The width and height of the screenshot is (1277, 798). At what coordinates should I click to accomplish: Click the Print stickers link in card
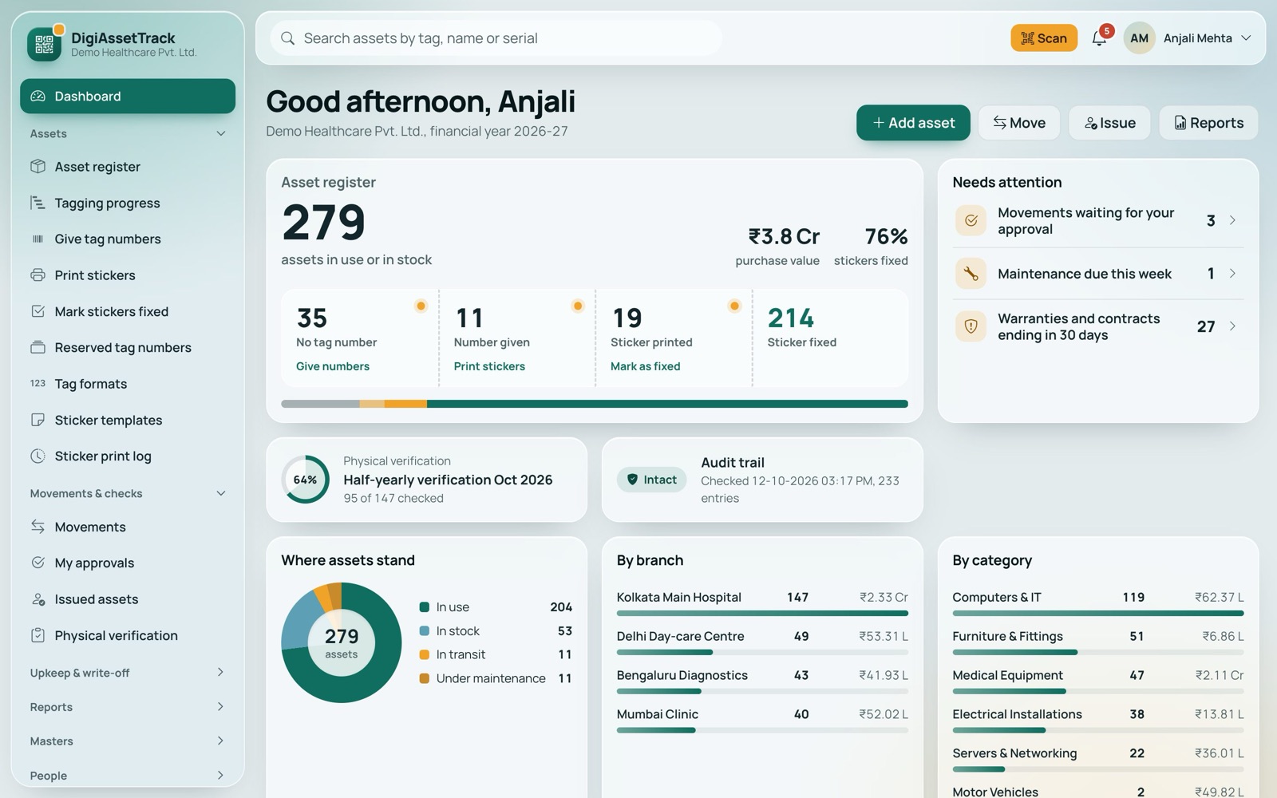click(x=489, y=366)
